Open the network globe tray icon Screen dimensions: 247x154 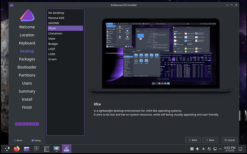pyautogui.click(x=209, y=149)
